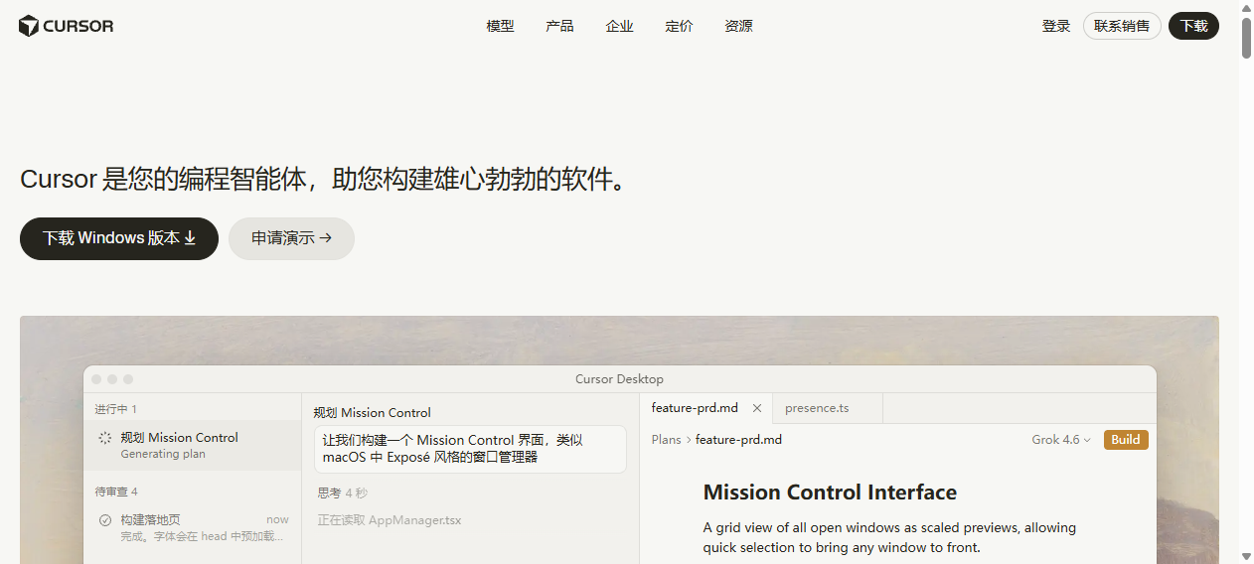Click the red window dot in Cursor Desktop
Screen dimensions: 1254x564
click(96, 379)
